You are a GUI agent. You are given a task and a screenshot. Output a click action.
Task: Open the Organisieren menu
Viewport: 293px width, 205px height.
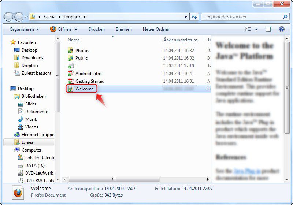click(x=24, y=29)
